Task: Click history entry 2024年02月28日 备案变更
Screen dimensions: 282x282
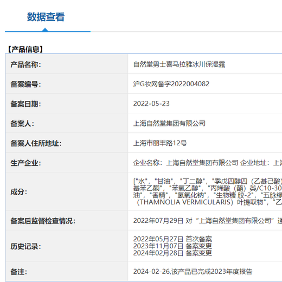Action: 172,253
